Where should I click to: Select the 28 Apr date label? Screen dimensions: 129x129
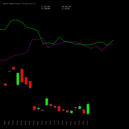pyautogui.click(x=87, y=123)
